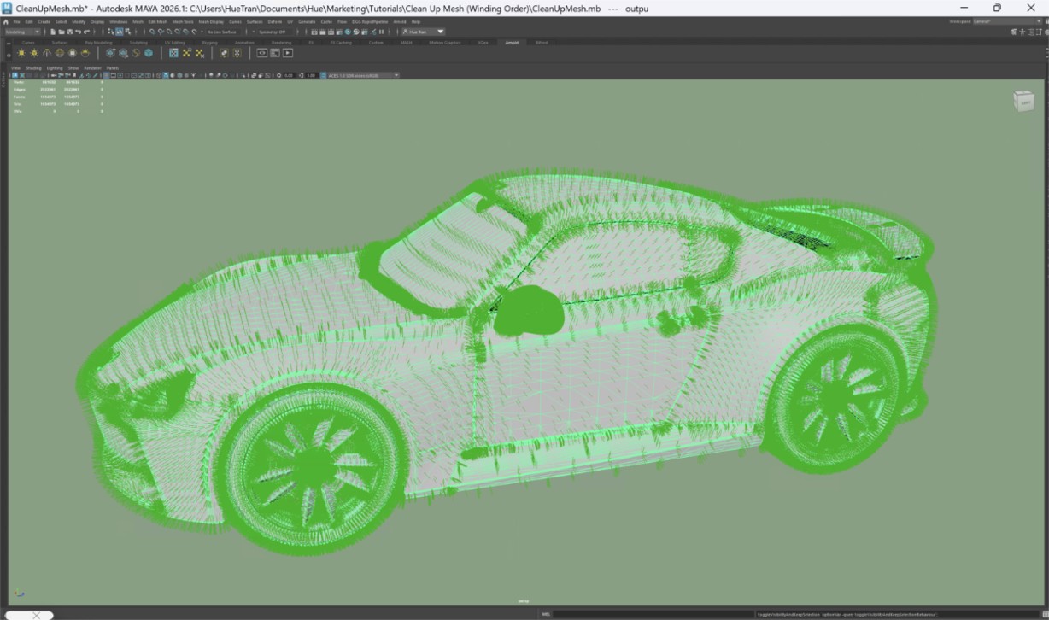Switch to the Bifrost shelf tab

[x=542, y=43]
